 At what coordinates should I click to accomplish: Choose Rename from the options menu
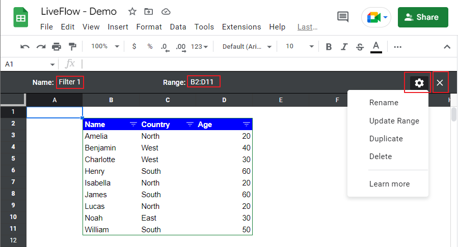pos(384,103)
